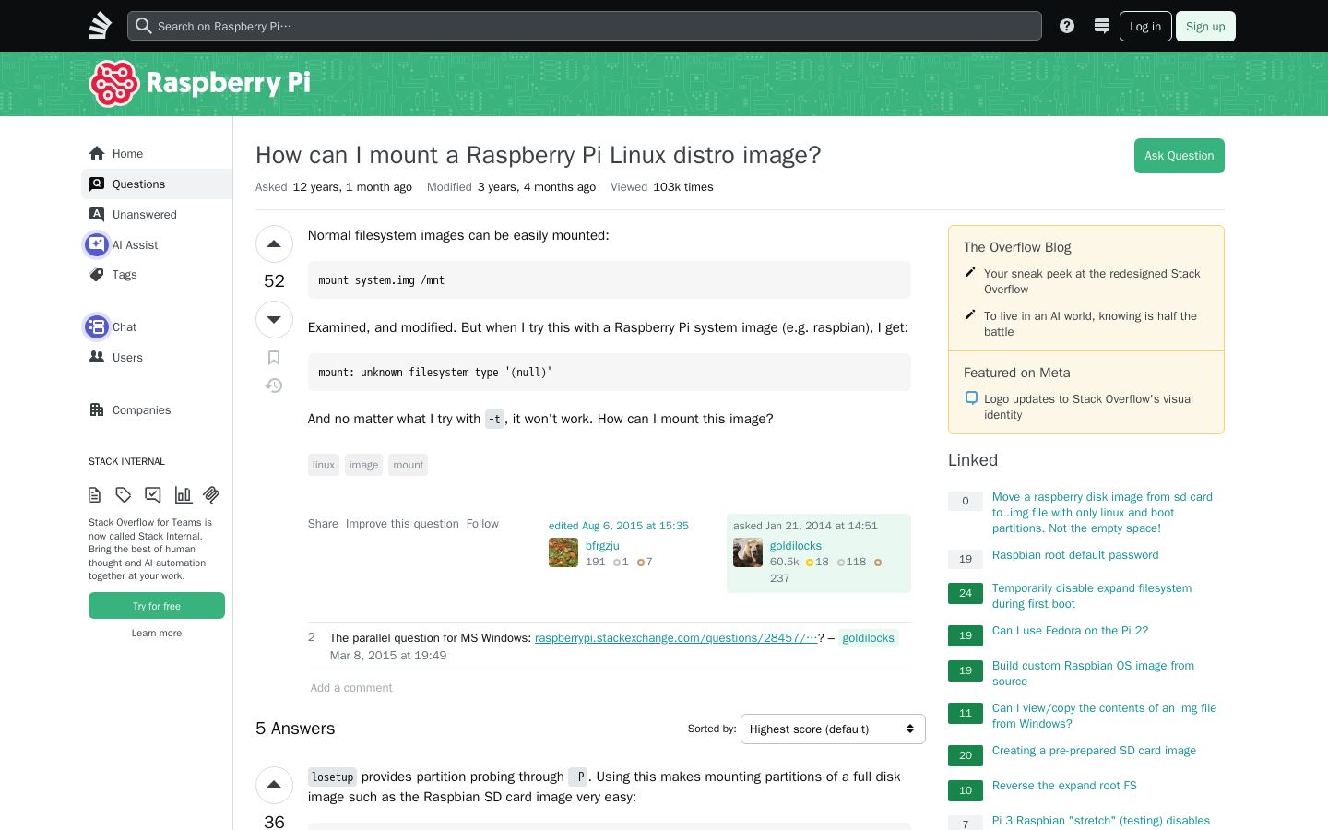Open 'Build custom Raspbian OS image from source'

click(x=1093, y=673)
